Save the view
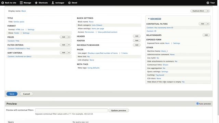 point(12,94)
